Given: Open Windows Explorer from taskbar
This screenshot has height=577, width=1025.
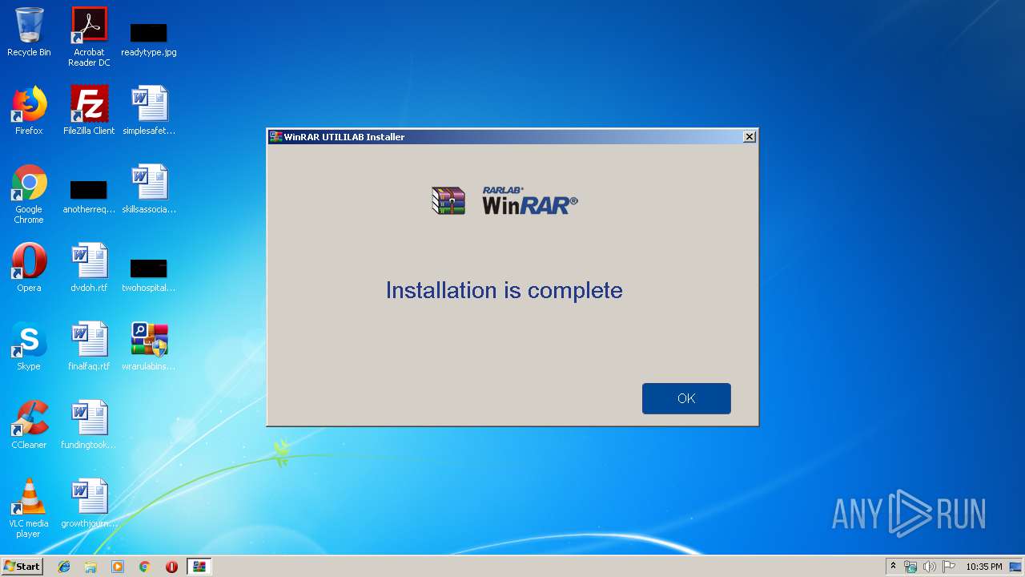Looking at the screenshot, I should (90, 567).
